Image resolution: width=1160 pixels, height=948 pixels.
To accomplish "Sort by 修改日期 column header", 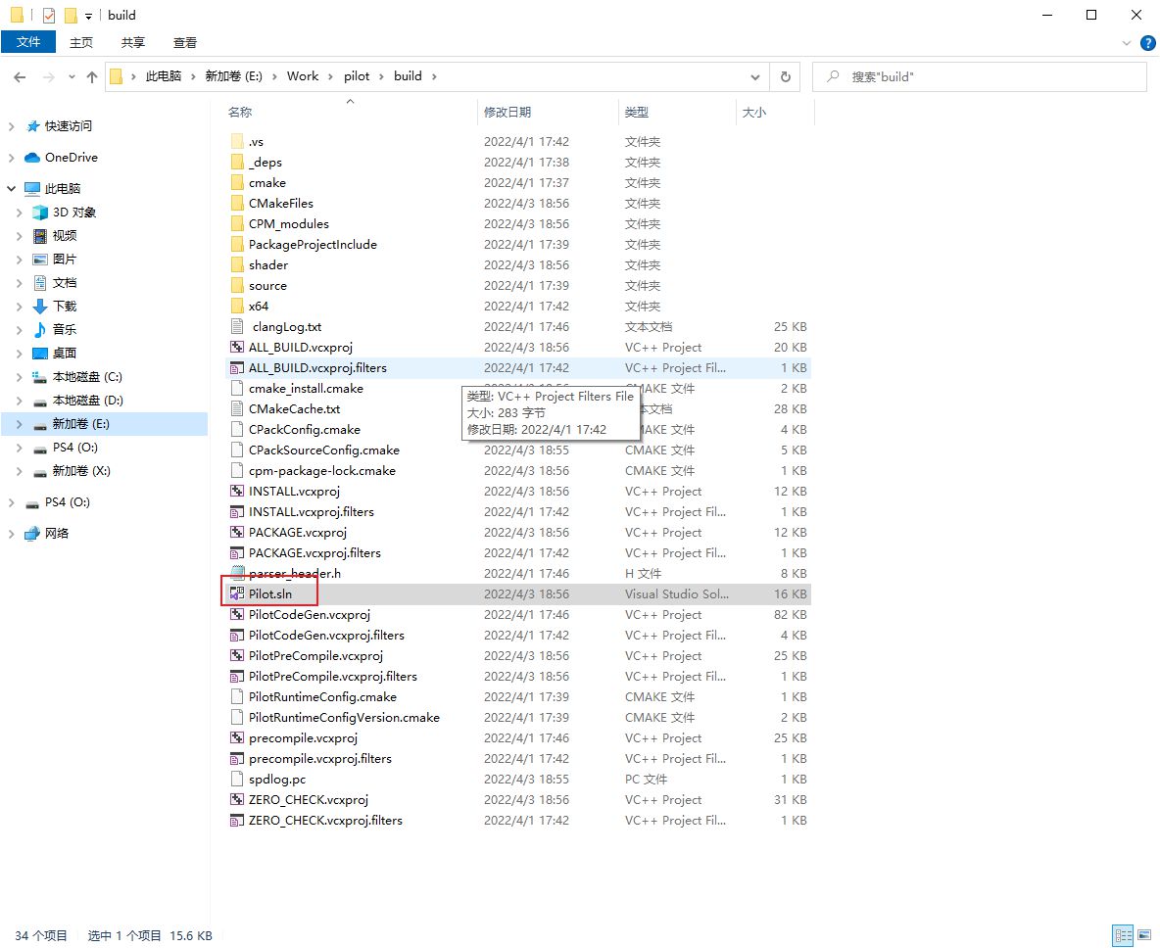I will [549, 113].
